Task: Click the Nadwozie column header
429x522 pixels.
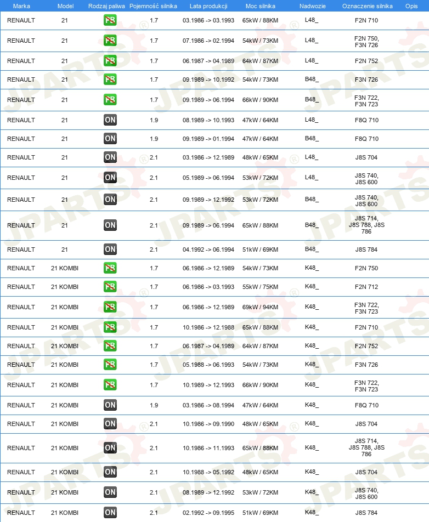Action: (x=313, y=6)
